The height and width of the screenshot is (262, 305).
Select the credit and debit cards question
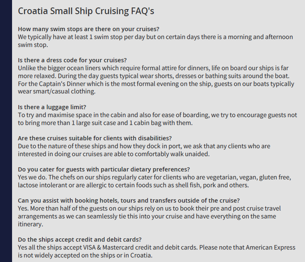pos(79,240)
